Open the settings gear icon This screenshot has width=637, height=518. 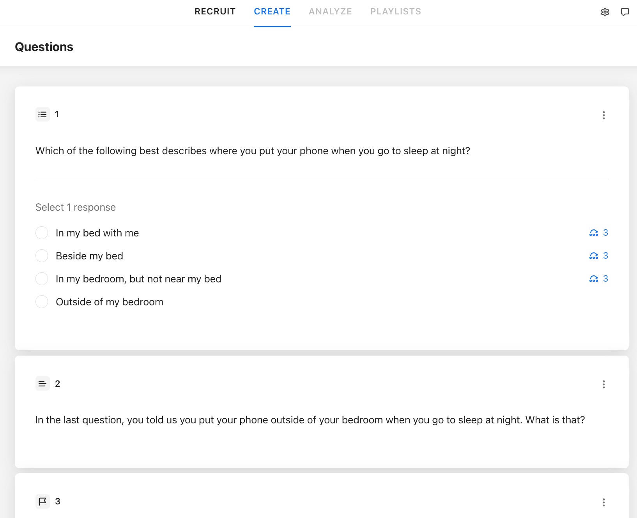(605, 12)
